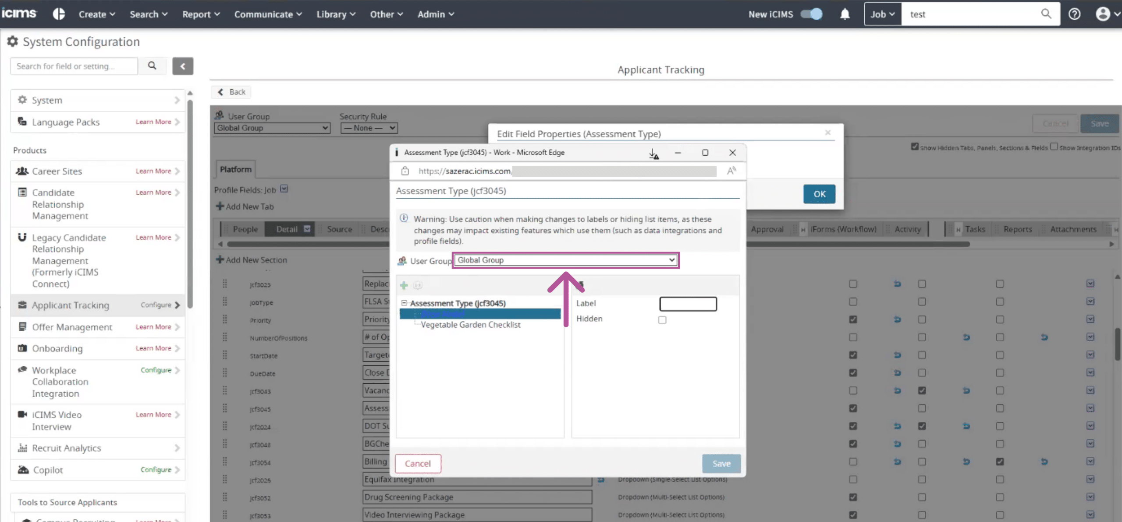Click the Recruit Analytics chart icon
This screenshot has width=1122, height=522.
coord(22,447)
